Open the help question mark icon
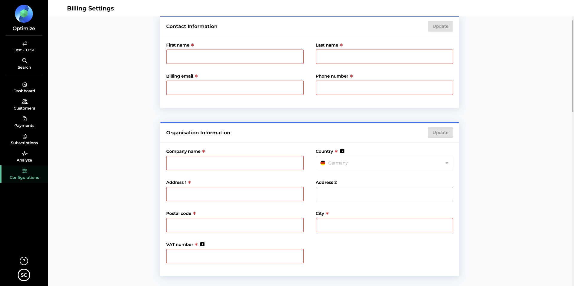This screenshot has height=286, width=574. (x=24, y=261)
